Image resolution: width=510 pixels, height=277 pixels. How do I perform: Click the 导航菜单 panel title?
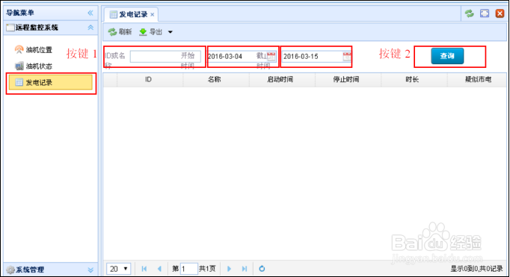pos(20,13)
